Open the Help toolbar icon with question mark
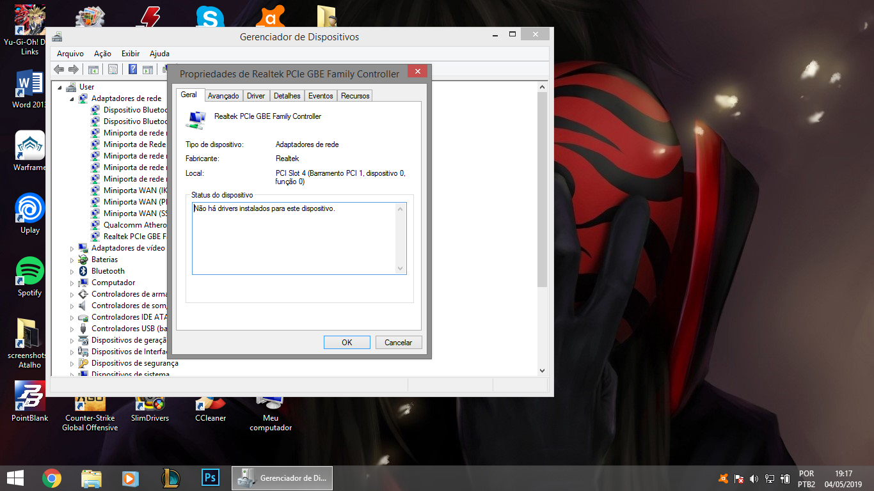The height and width of the screenshot is (491, 874). point(132,69)
